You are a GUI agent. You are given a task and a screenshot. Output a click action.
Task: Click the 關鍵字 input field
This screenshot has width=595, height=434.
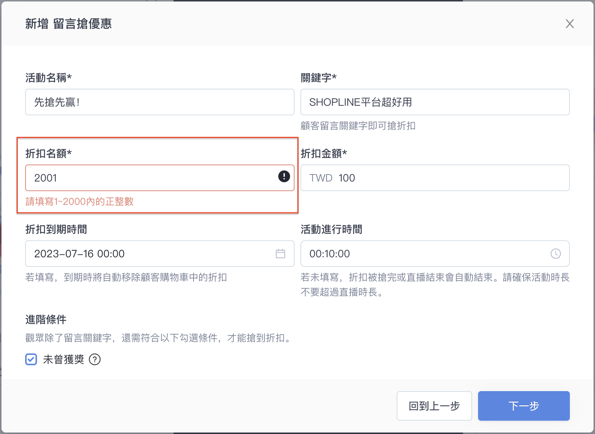coord(435,102)
